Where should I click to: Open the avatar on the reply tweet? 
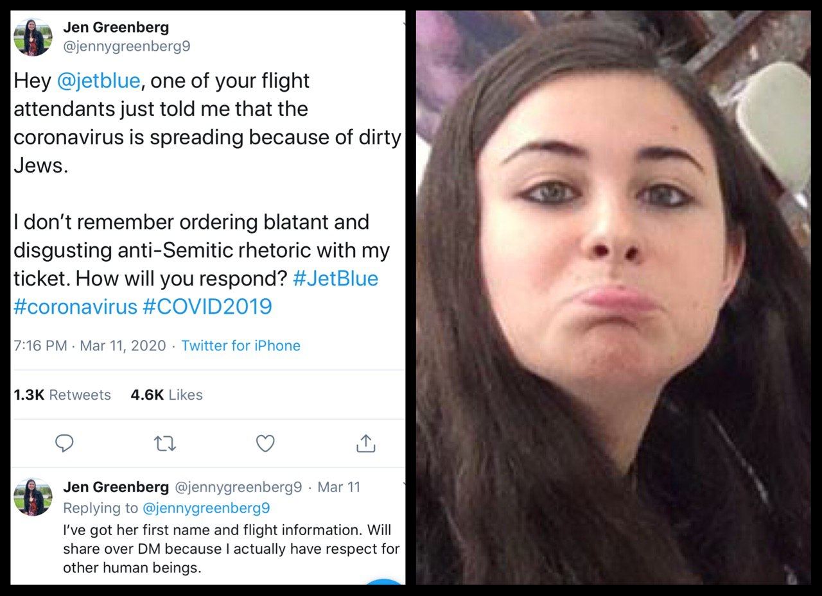pyautogui.click(x=33, y=497)
